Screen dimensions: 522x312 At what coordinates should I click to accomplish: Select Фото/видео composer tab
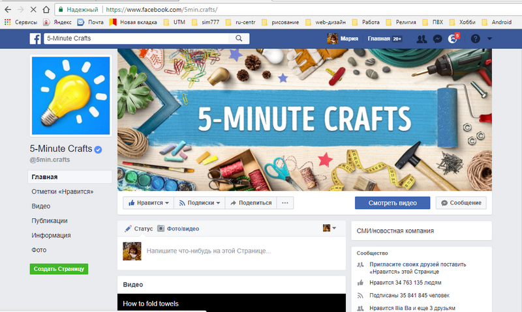(x=178, y=229)
